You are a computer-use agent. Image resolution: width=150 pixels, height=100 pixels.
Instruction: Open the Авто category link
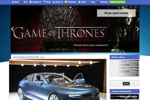(x=42, y=57)
